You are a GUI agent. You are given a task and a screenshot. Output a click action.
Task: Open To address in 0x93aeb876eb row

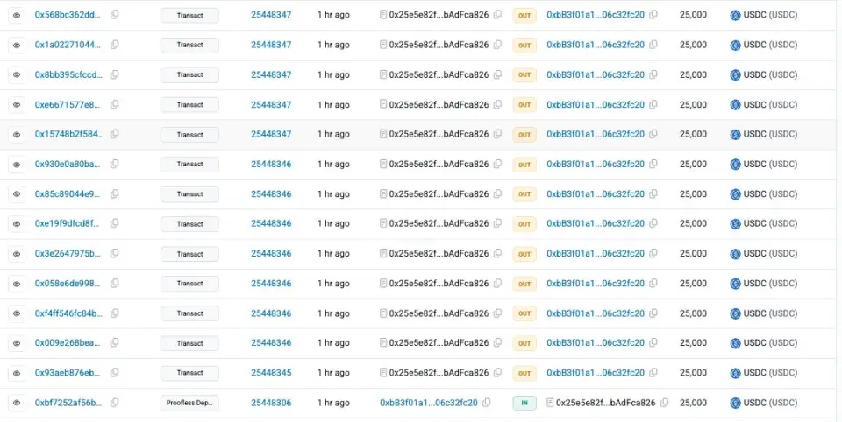point(596,373)
